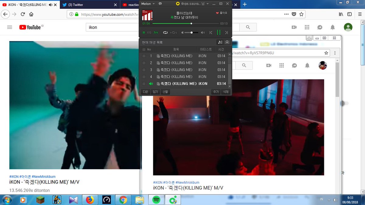Screen dimensions: 365x205
Task: Check the box for playlist track 3
Action: coord(144,70)
